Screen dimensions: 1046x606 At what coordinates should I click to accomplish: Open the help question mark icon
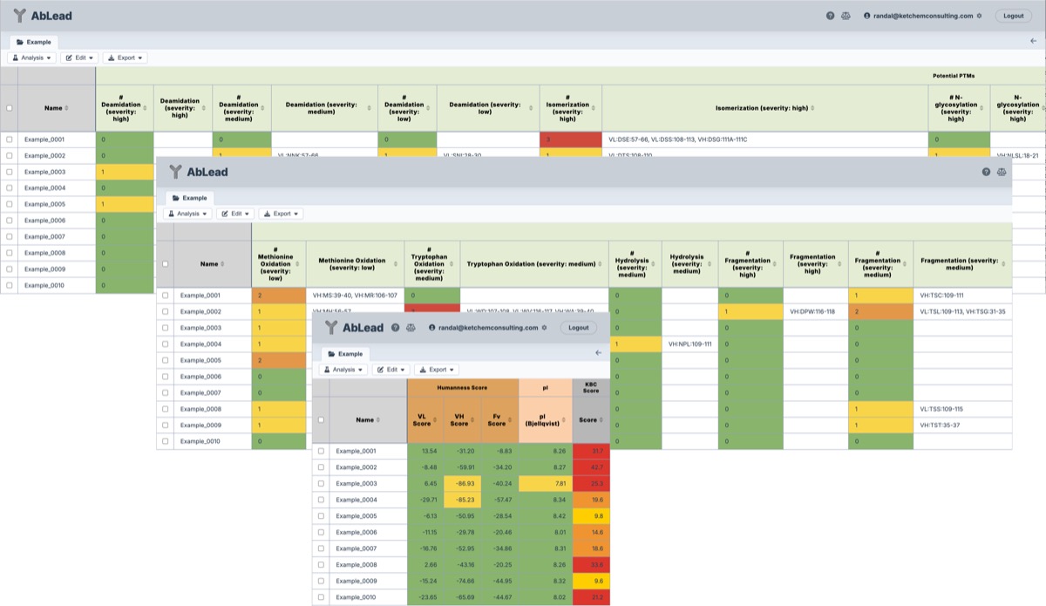click(x=395, y=328)
